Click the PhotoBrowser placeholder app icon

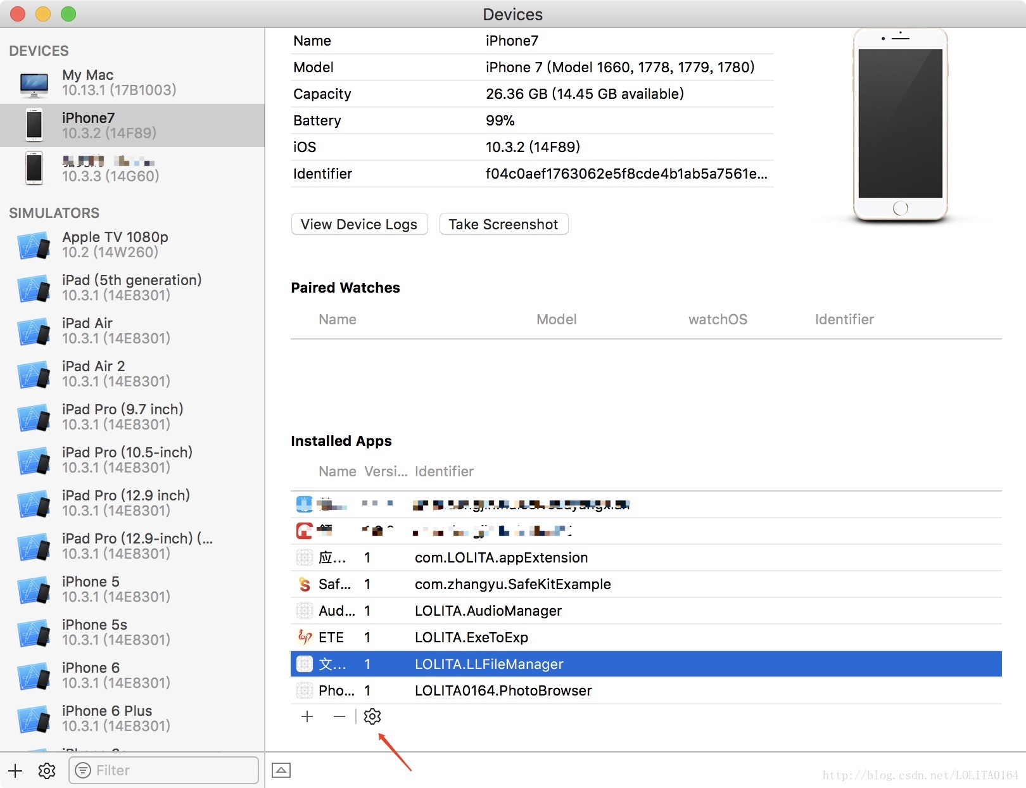pos(305,690)
